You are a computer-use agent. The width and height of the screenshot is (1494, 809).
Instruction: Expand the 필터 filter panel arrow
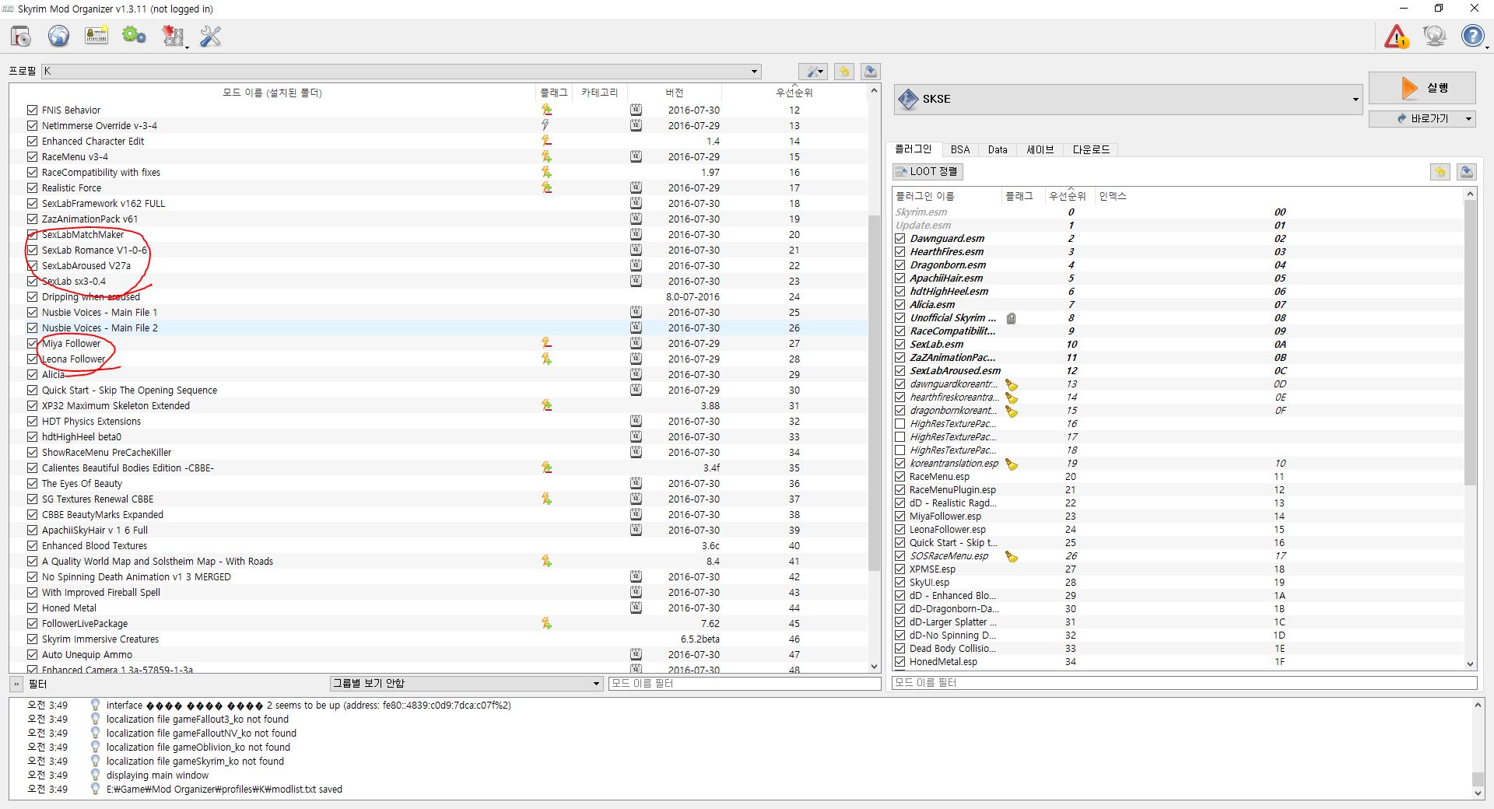click(15, 684)
